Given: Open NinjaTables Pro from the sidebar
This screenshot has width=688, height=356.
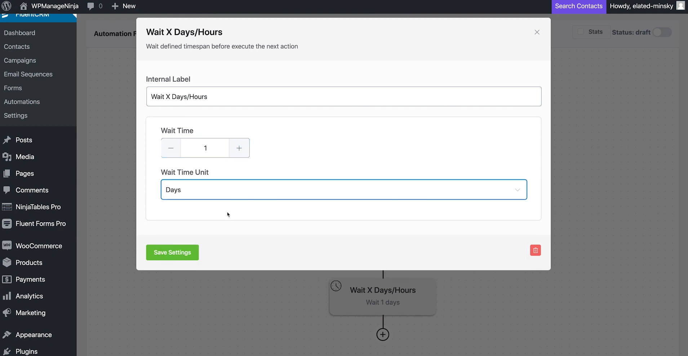Looking at the screenshot, I should (x=7, y=207).
